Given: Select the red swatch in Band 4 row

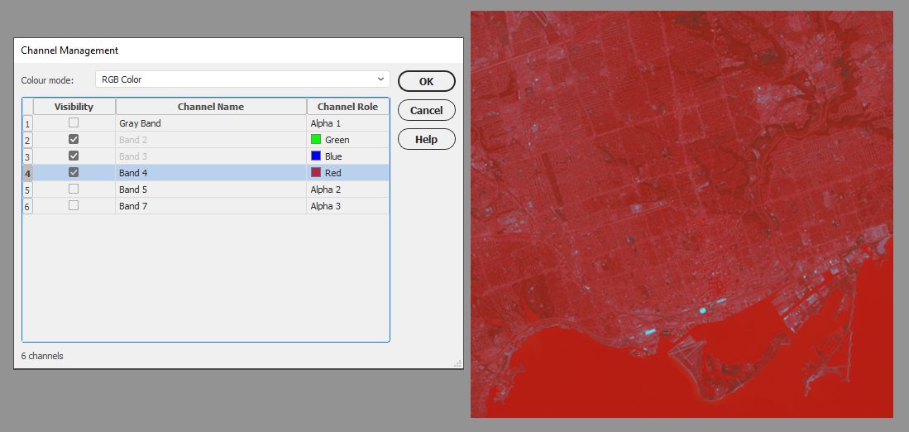Looking at the screenshot, I should click(316, 172).
